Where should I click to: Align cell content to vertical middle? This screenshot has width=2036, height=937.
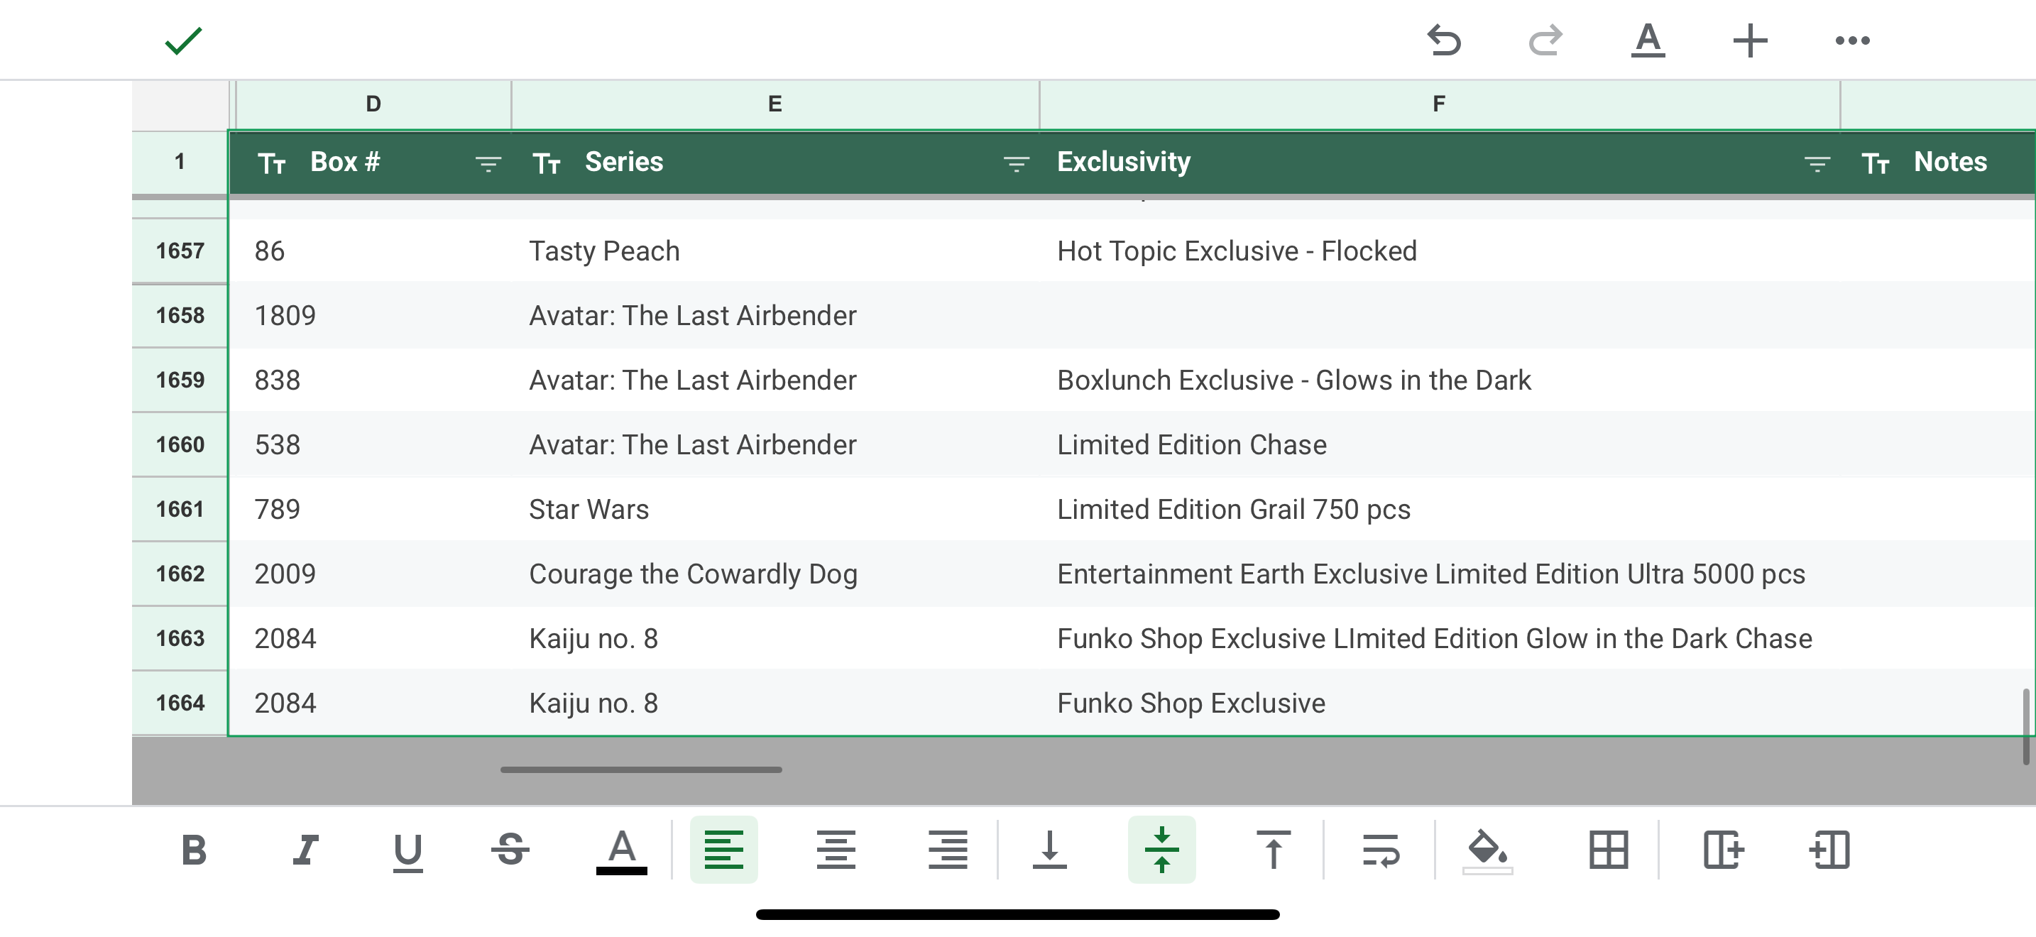tap(1162, 850)
